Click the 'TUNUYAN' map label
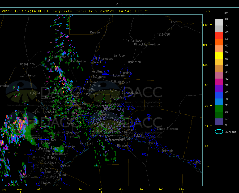 coord(62,175)
